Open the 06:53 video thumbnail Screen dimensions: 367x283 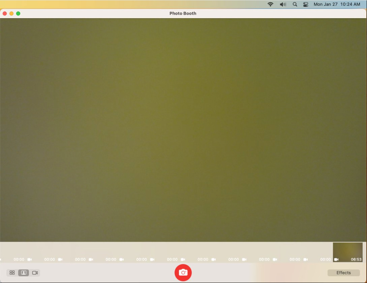[348, 252]
